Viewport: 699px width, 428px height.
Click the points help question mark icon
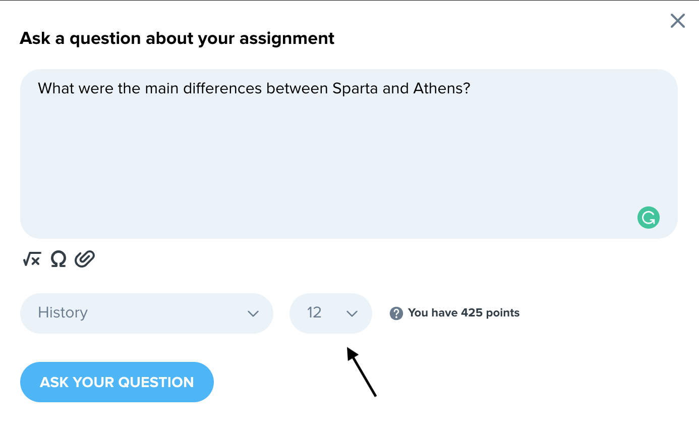coord(396,313)
